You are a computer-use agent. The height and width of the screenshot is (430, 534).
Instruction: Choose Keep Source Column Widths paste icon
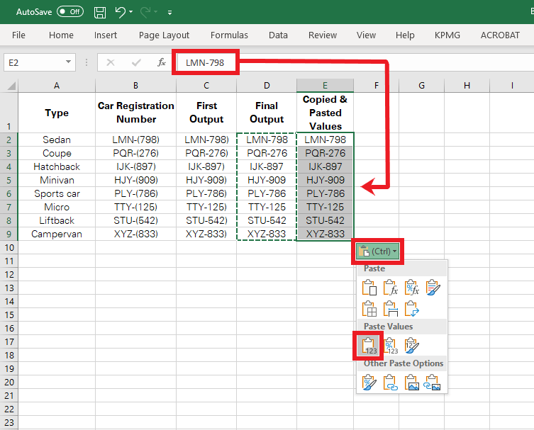click(390, 309)
